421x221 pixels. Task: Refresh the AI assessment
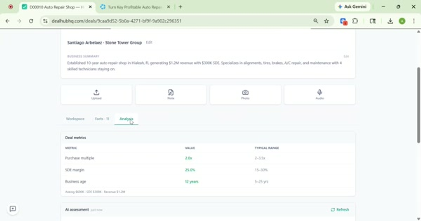click(x=340, y=209)
